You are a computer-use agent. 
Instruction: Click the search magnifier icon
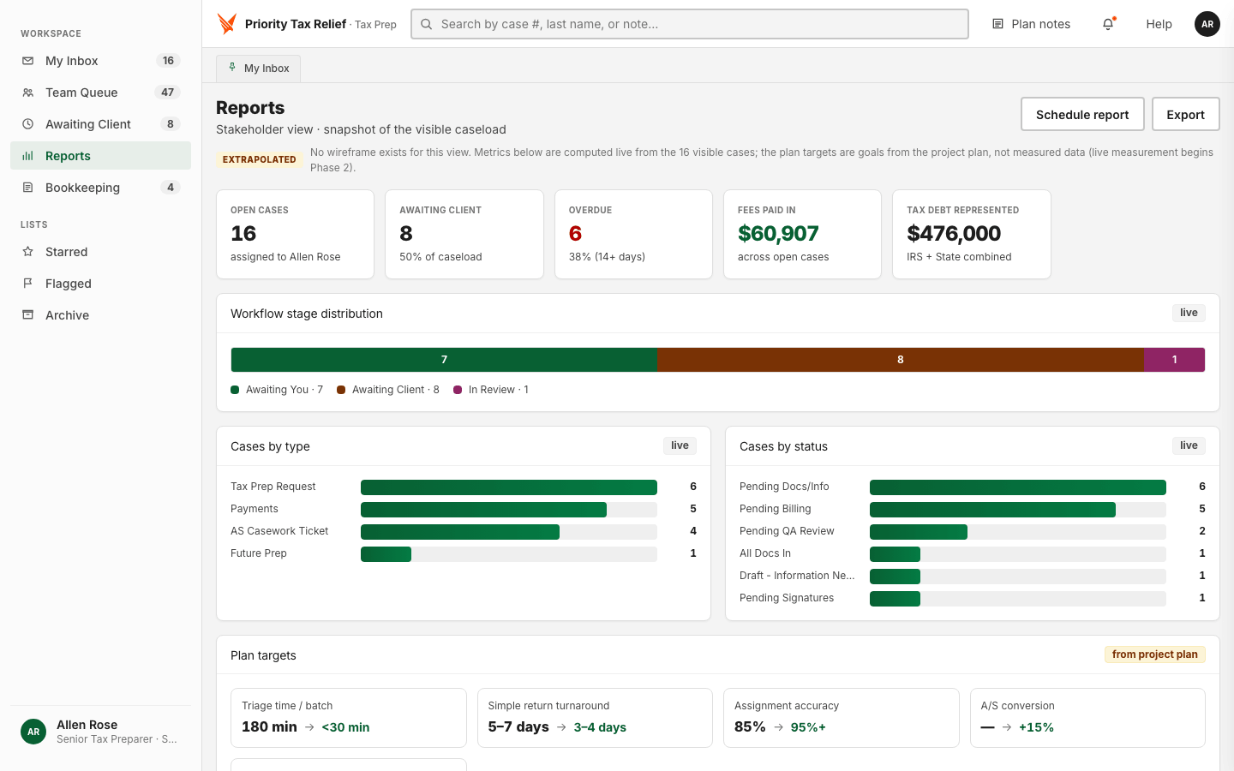pos(426,24)
